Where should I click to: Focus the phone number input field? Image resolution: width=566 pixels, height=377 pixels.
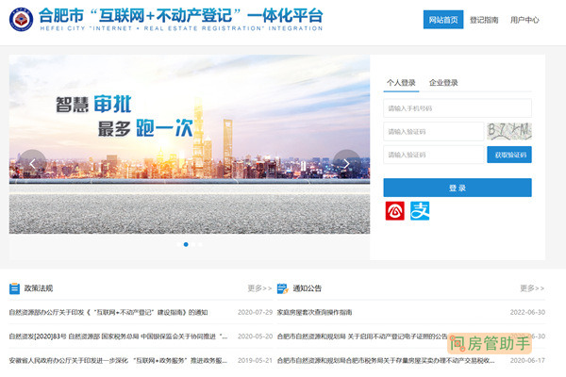point(458,107)
